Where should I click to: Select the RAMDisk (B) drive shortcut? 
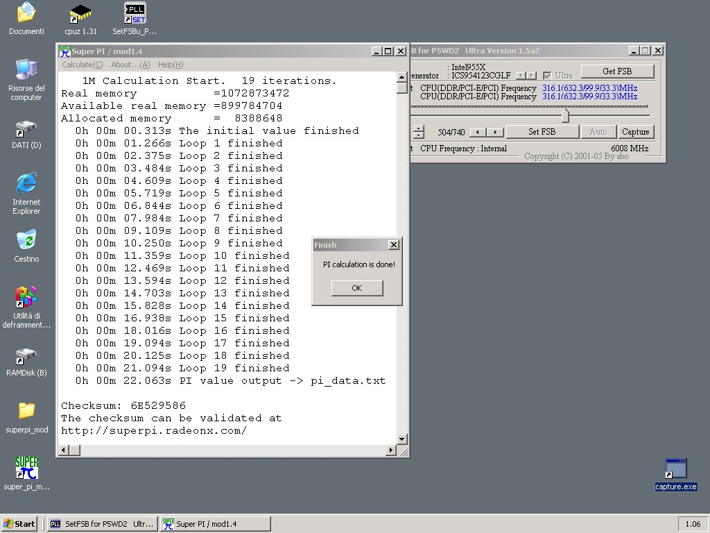(26, 356)
